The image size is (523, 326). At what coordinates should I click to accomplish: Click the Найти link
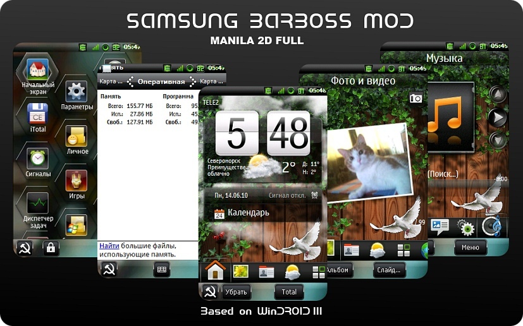pyautogui.click(x=109, y=246)
